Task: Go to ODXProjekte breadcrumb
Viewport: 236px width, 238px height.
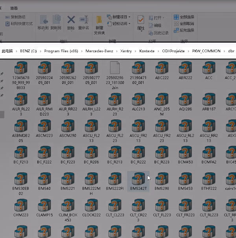Action: (173, 51)
